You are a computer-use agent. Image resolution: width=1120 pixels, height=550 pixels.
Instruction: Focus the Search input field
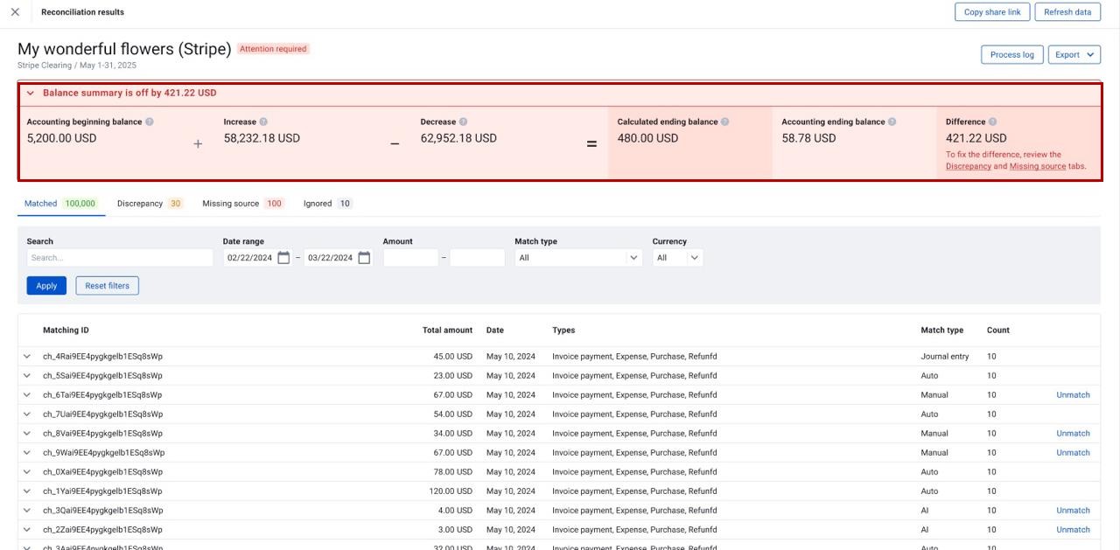120,258
